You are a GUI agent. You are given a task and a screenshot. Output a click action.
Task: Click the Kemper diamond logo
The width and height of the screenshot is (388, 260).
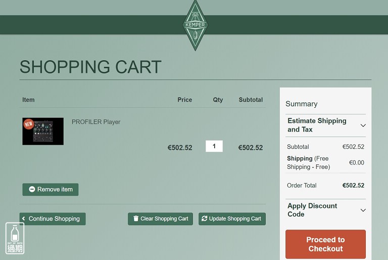tap(195, 25)
